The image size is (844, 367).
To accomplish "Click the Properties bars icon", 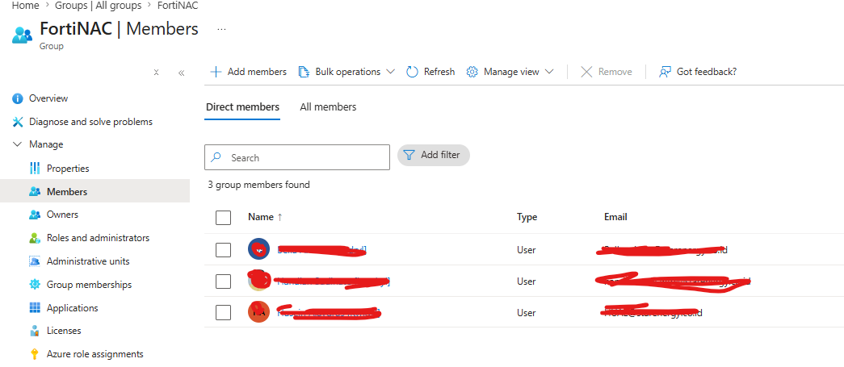I will pyautogui.click(x=35, y=169).
